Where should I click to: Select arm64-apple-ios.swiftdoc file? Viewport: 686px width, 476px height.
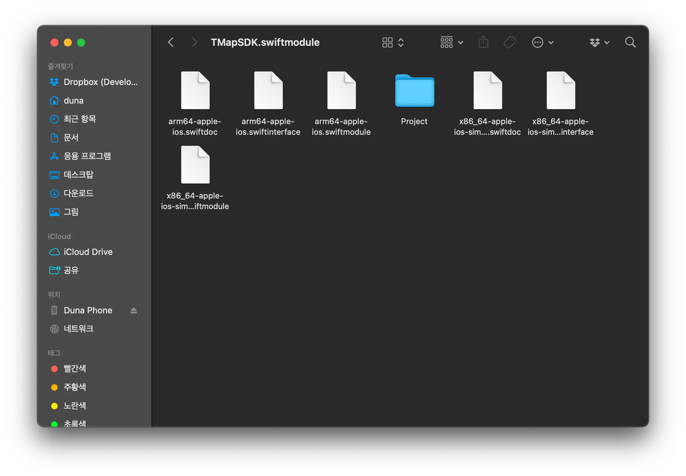coord(195,91)
